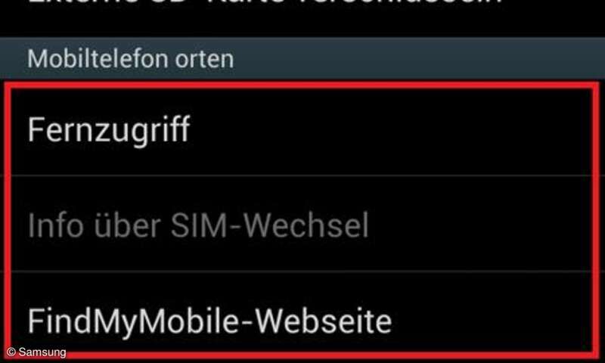Click the word Info in the disabled row
Viewport: 605px width, 363px height.
click(x=55, y=225)
